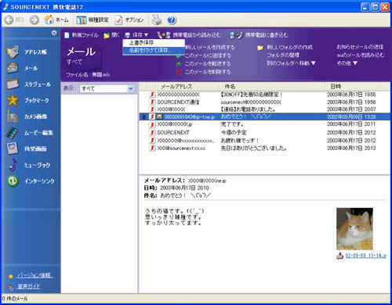Screen dimensions: 392x305
Task: Open ミュージック in the sidebar
Action: [29, 165]
